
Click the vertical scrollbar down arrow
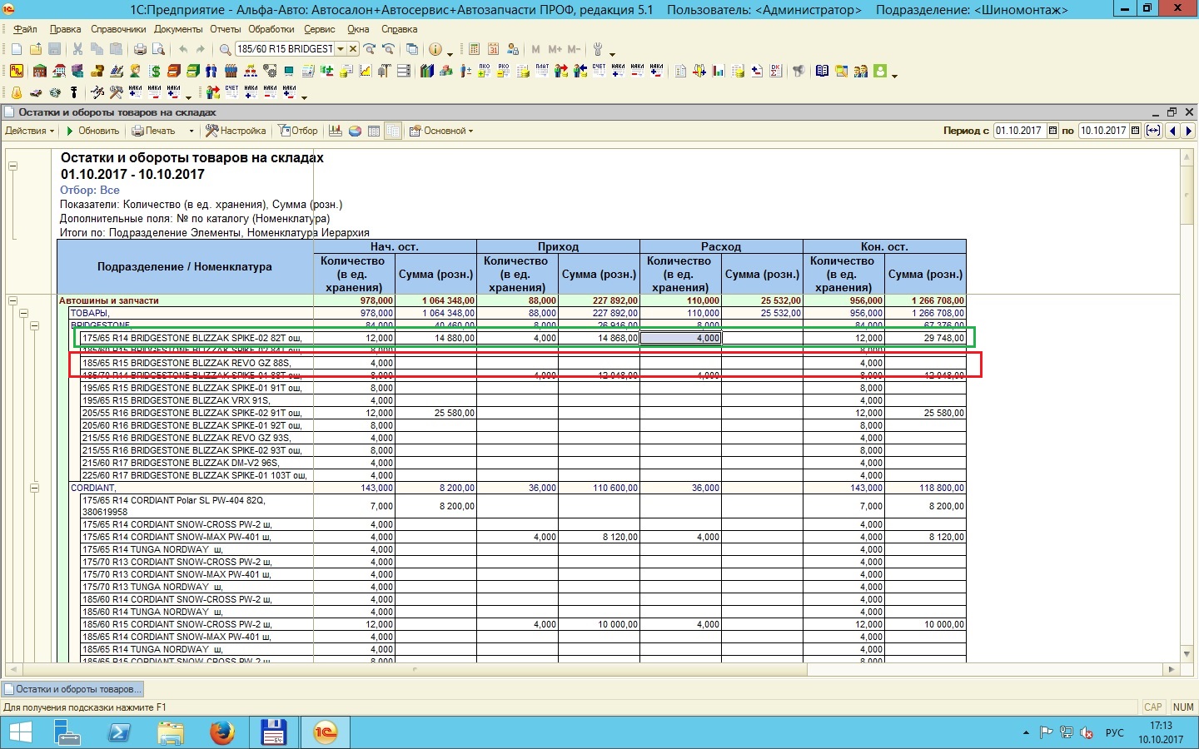(x=1187, y=655)
